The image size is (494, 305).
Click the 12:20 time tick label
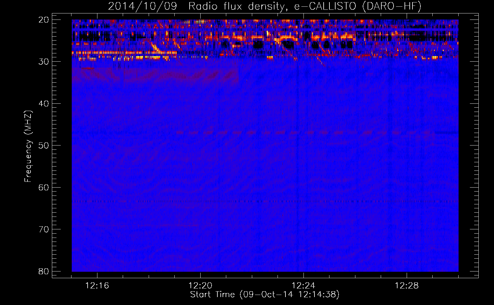click(200, 286)
